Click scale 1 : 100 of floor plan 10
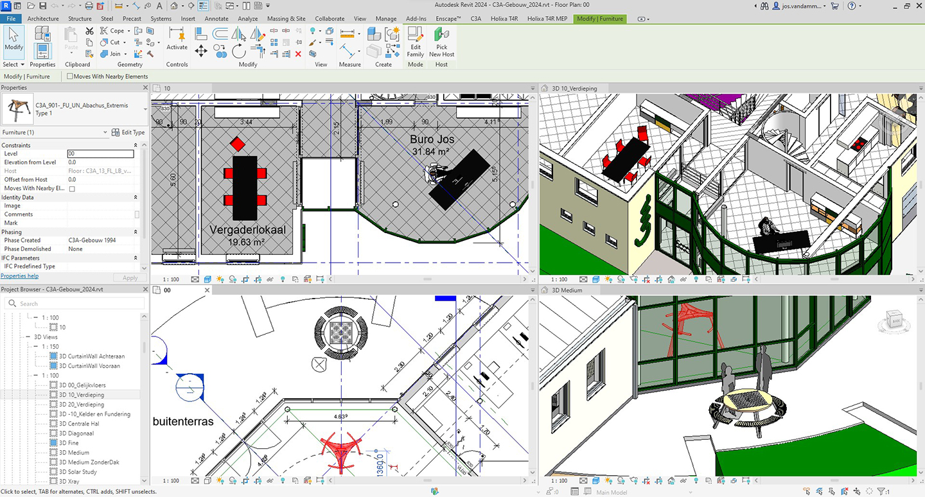The image size is (925, 497). 171,279
